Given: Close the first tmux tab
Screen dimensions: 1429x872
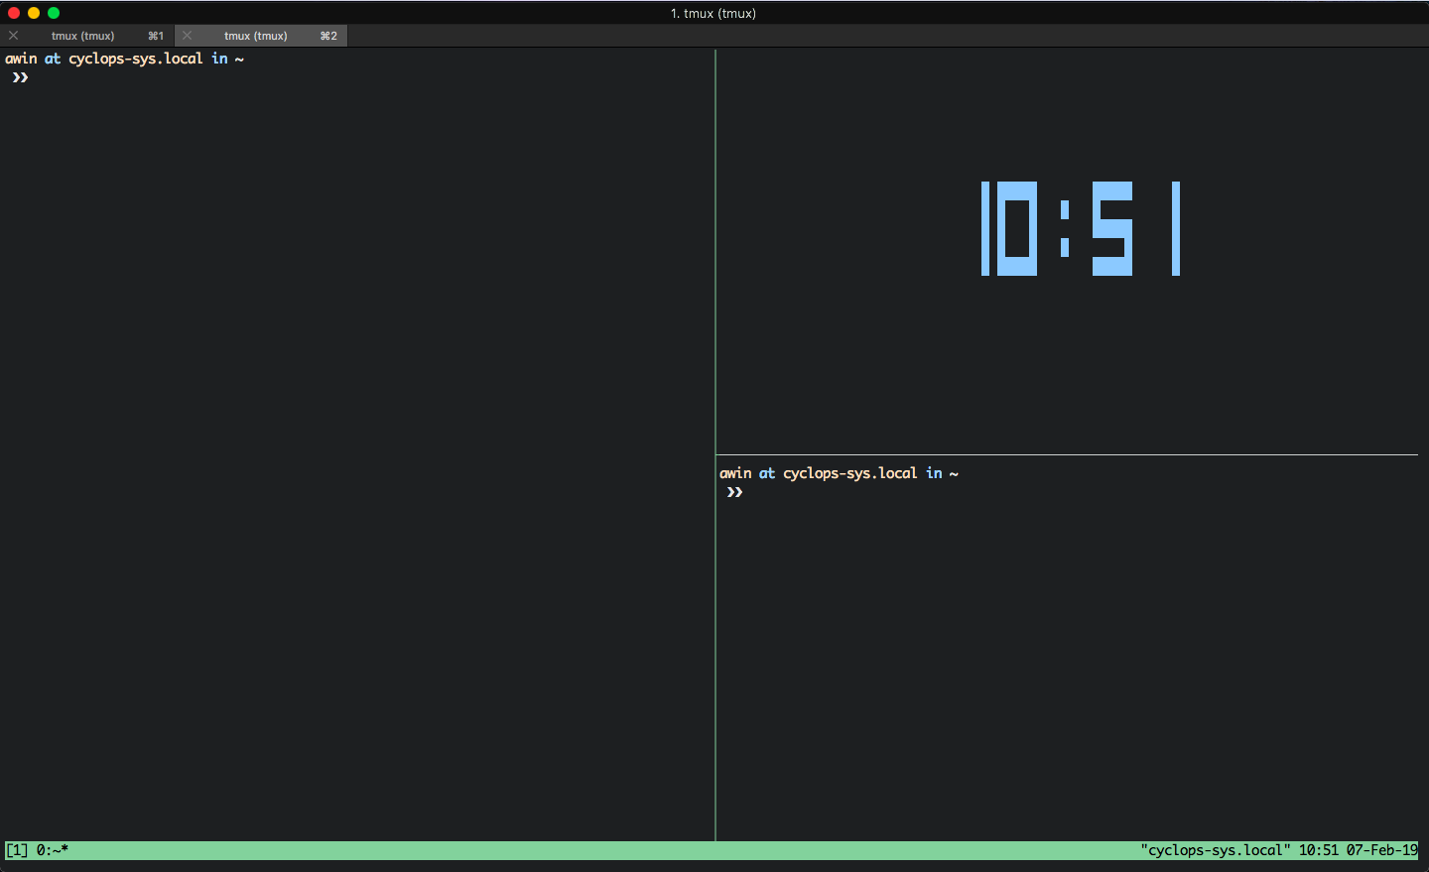Looking at the screenshot, I should [14, 36].
